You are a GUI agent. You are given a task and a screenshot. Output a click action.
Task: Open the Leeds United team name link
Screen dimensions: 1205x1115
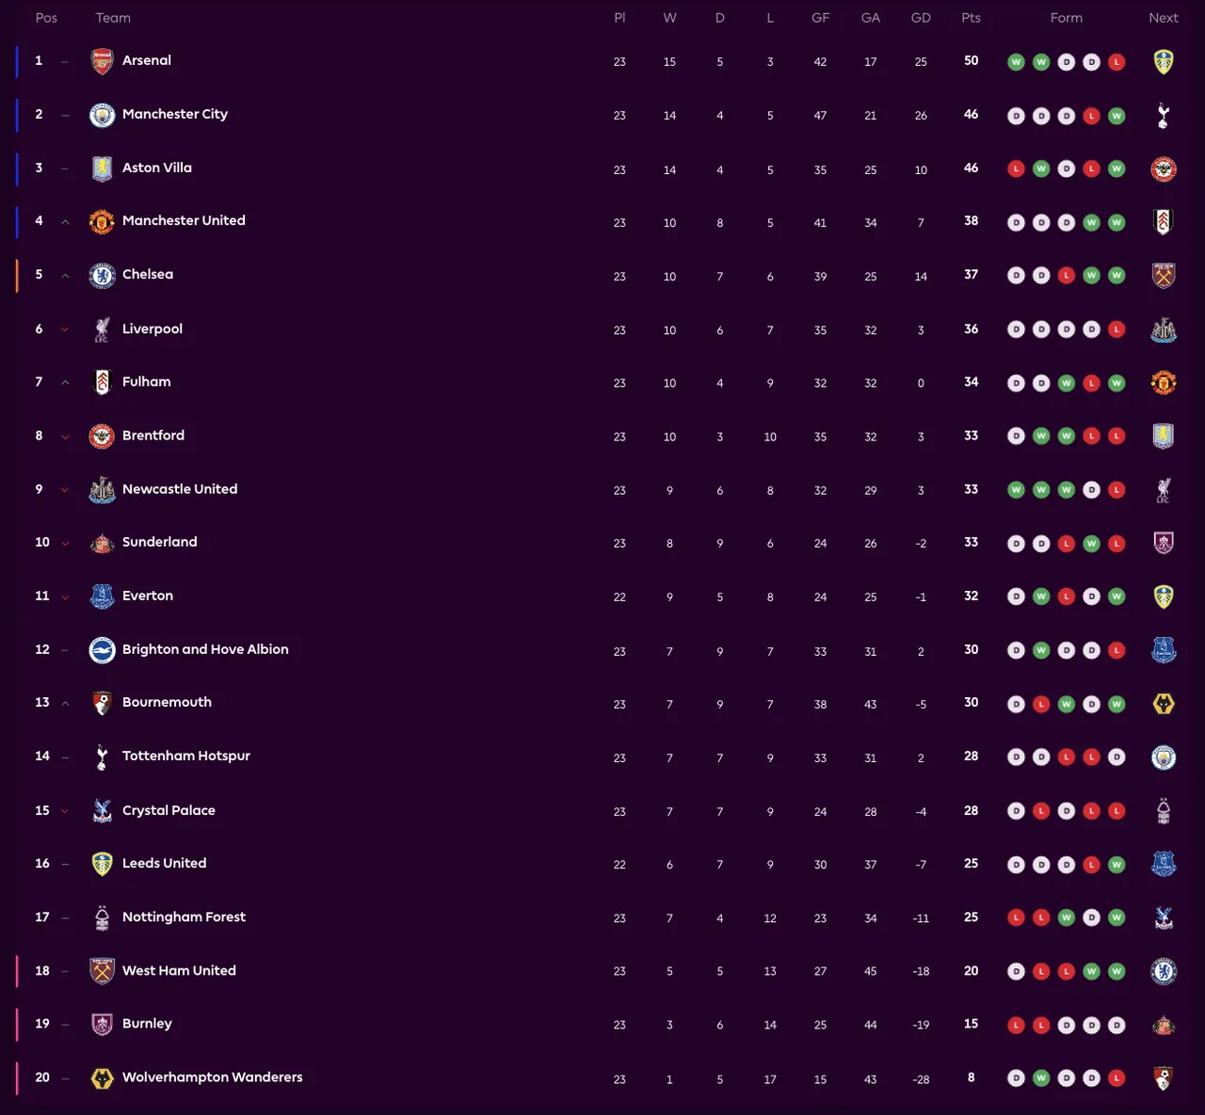click(x=164, y=863)
